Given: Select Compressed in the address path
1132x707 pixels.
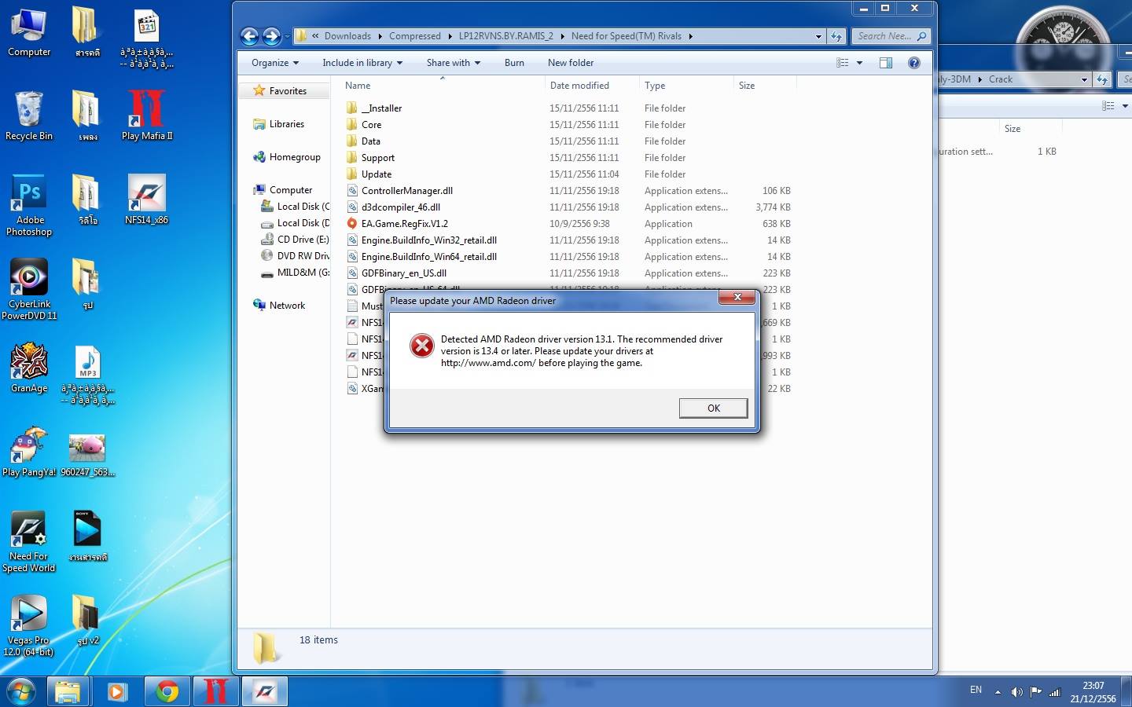Looking at the screenshot, I should pos(415,36).
